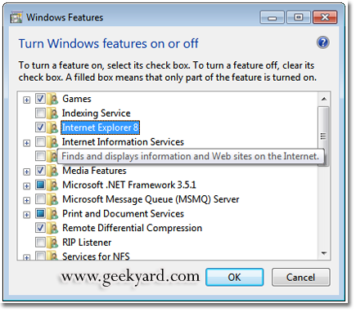356x312 pixels.
Task: Expand the Games feature tree node
Action: click(26, 100)
